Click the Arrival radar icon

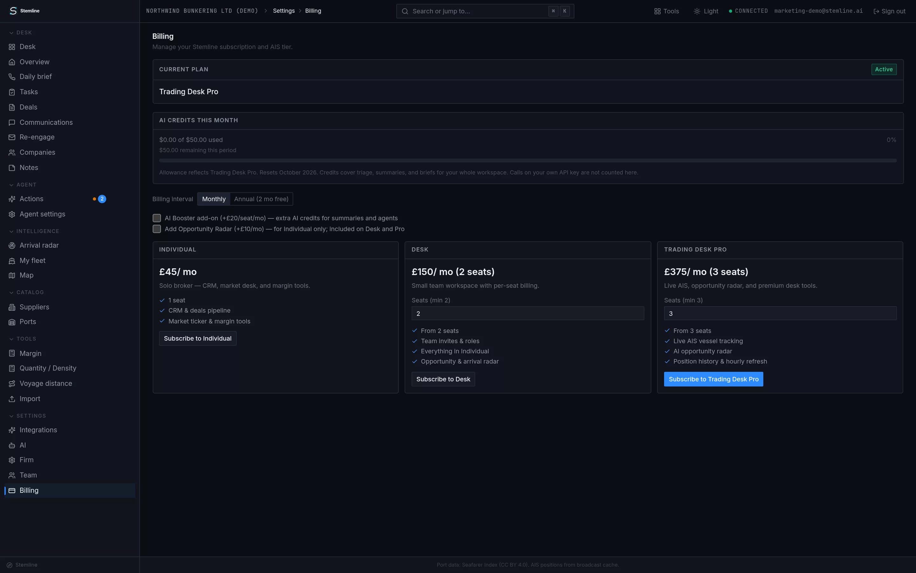click(x=12, y=245)
